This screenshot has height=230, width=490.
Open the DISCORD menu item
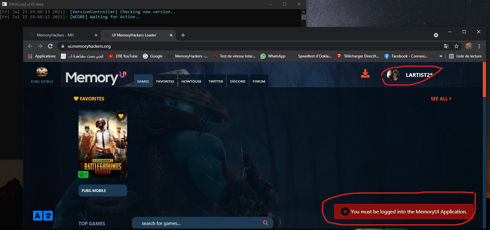[238, 81]
